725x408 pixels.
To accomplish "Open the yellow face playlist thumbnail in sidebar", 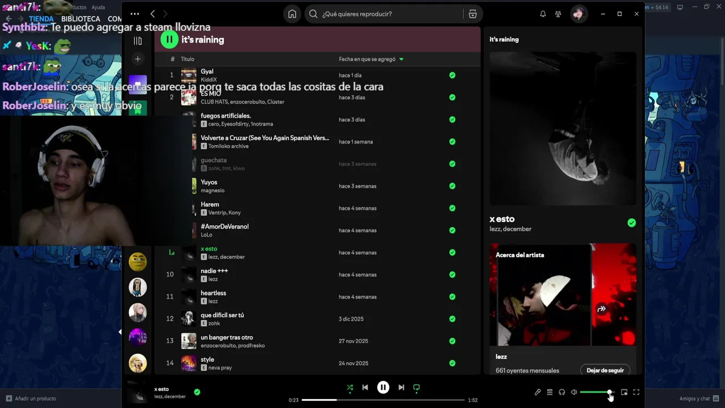I will pos(138,262).
